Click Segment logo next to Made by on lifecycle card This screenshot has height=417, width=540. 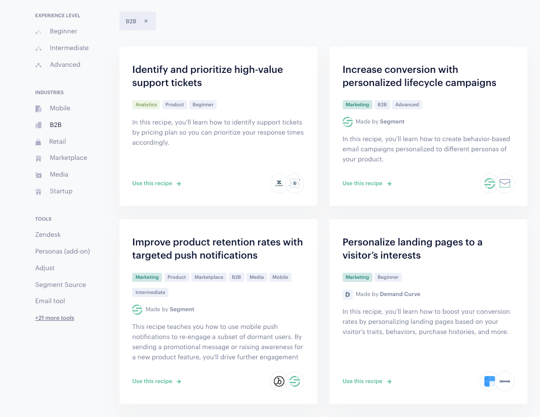click(348, 121)
